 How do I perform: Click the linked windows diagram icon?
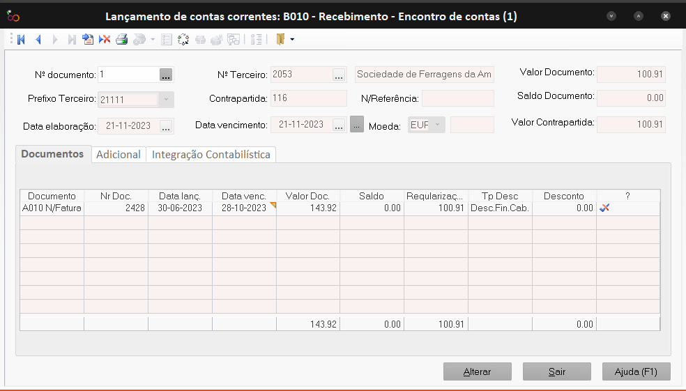tap(233, 40)
